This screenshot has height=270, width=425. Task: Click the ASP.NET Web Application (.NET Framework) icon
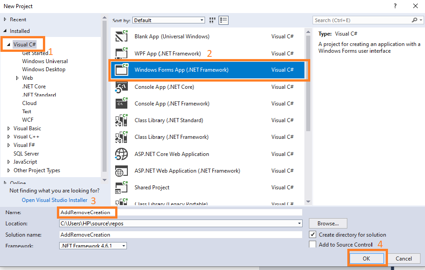pos(121,171)
